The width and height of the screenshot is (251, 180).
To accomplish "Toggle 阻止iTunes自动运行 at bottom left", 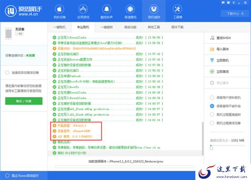I will [x=22, y=175].
